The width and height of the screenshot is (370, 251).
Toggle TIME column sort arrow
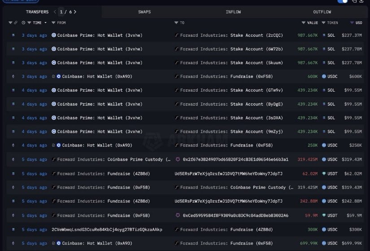tap(46, 23)
